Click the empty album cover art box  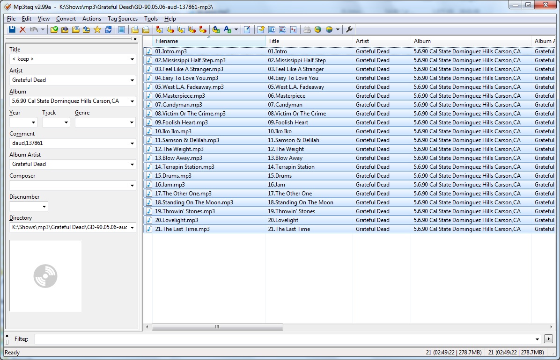click(x=45, y=276)
